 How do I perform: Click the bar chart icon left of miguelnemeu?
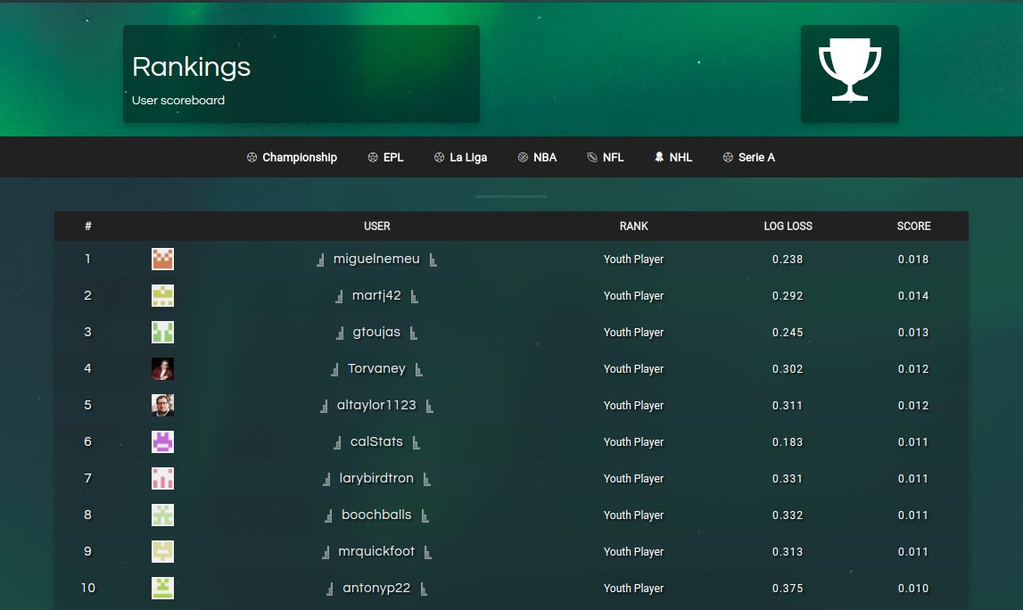[x=323, y=259]
